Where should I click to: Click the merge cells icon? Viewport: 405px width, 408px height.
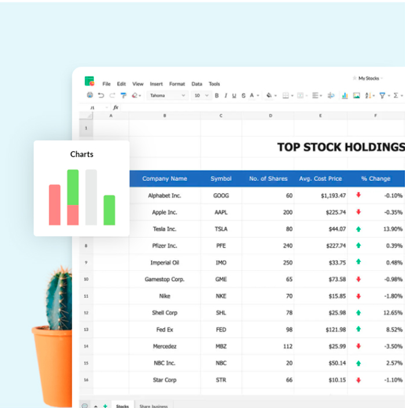(300, 96)
